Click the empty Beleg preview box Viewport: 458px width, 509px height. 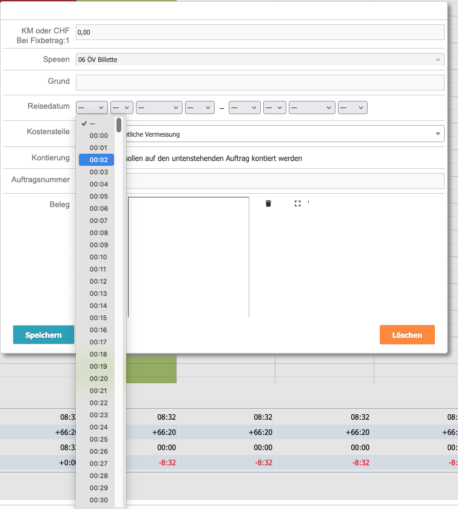188,256
